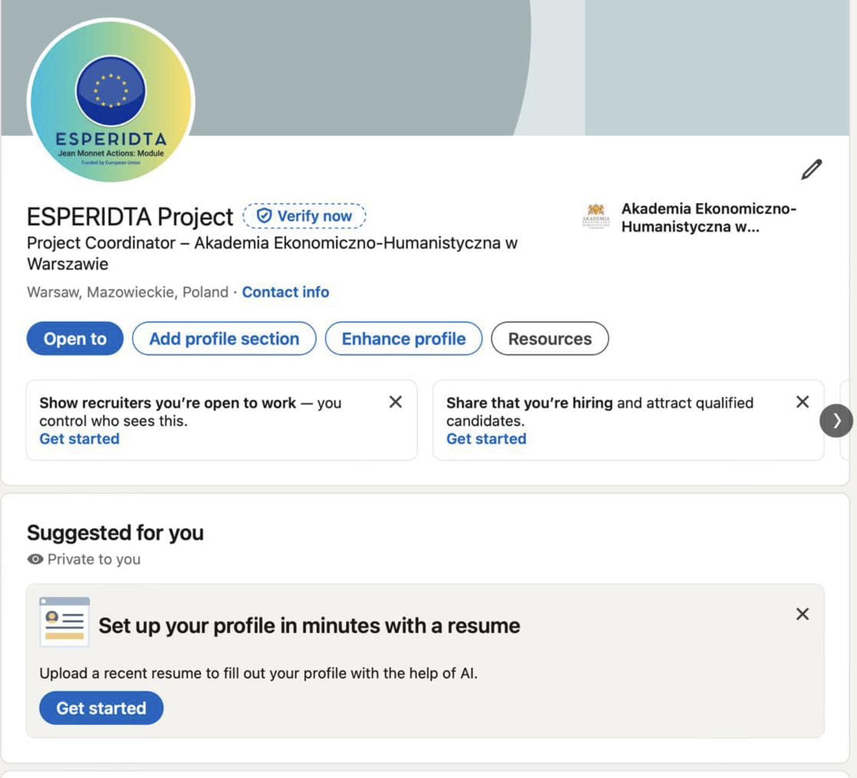Click the pencil edit profile icon
This screenshot has height=778, width=857.
(x=811, y=169)
